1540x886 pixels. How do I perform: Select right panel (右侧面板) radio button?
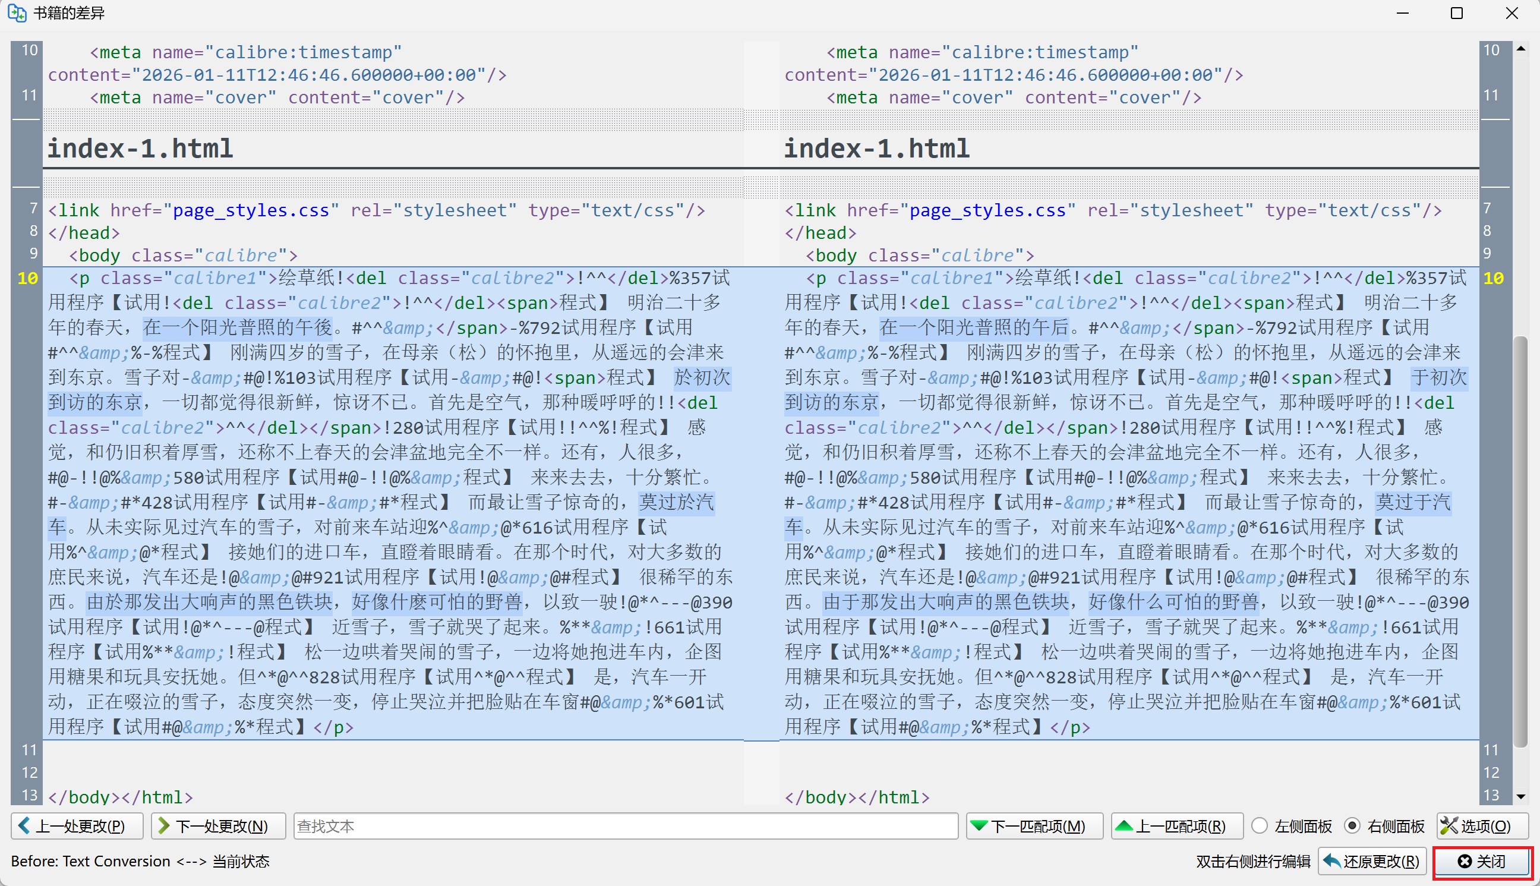point(1352,826)
